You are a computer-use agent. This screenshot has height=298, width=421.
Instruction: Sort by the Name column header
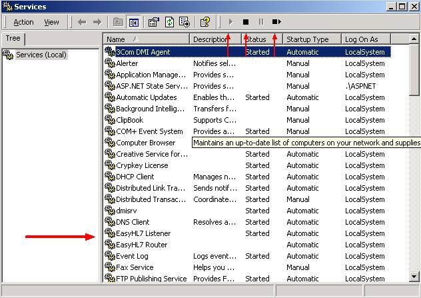click(147, 39)
